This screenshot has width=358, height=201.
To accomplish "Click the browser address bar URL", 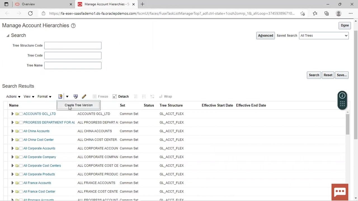I will 172,13.
